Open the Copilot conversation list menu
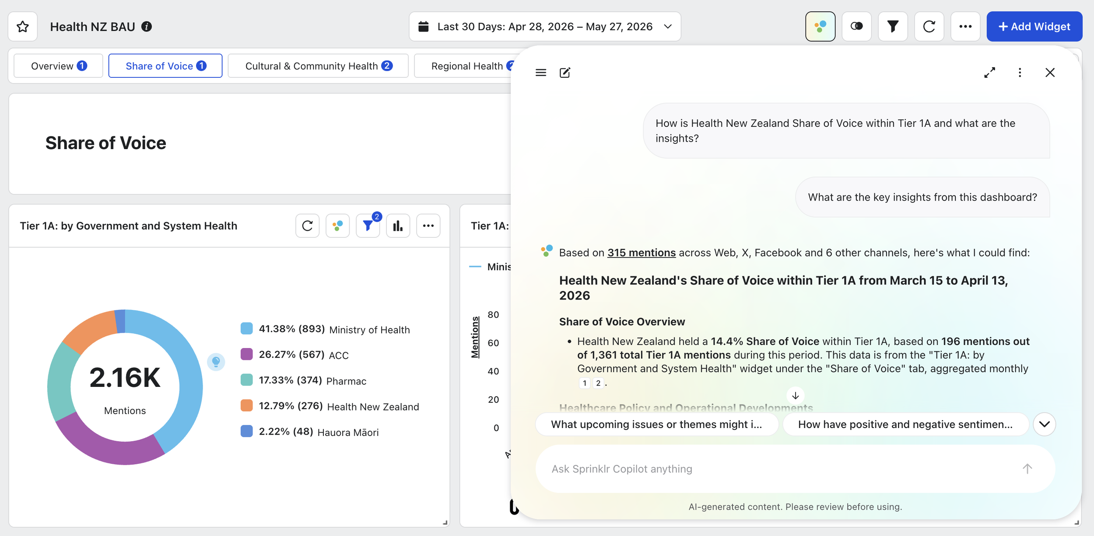The height and width of the screenshot is (536, 1094). pyautogui.click(x=541, y=73)
